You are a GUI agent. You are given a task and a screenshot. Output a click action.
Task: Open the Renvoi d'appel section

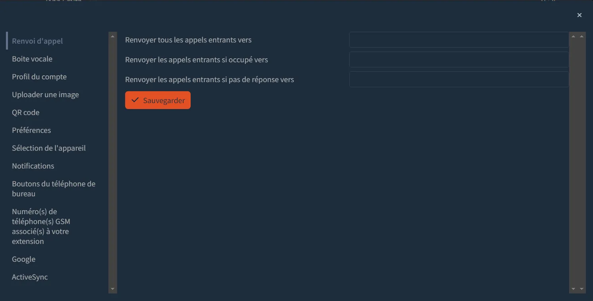[37, 41]
